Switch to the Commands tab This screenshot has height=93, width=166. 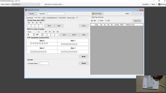coord(30,18)
